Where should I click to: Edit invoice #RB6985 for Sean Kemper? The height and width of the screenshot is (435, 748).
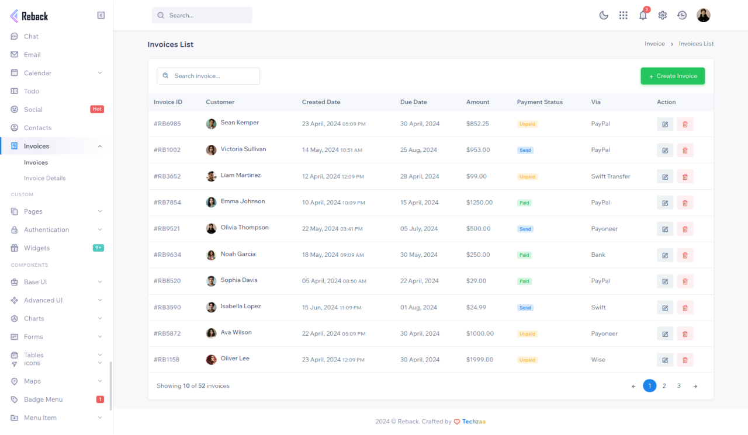tap(665, 124)
